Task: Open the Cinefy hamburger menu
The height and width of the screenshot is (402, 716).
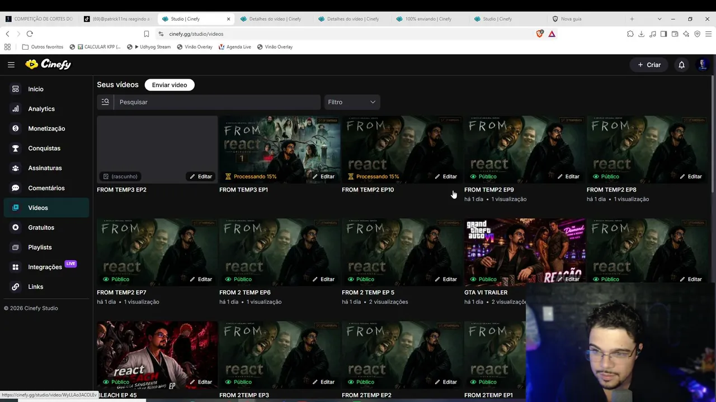Action: [x=11, y=65]
